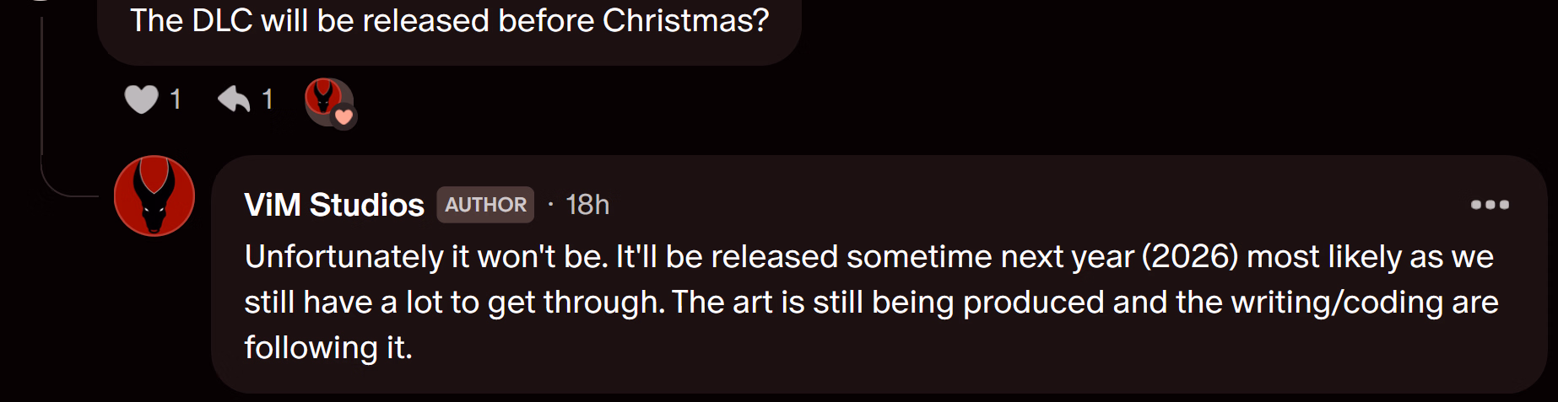The image size is (1558, 402).
Task: Click the reply arrow under the DLC comment
Action: coord(234,99)
